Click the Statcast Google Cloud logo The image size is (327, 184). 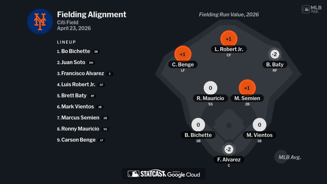click(164, 174)
